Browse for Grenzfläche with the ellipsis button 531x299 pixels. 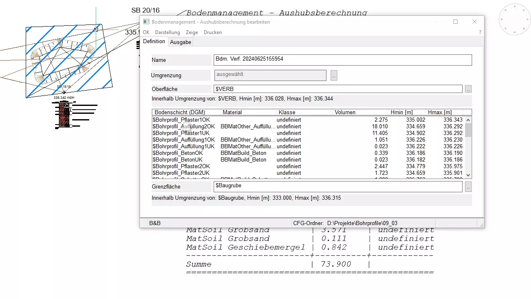468,187
